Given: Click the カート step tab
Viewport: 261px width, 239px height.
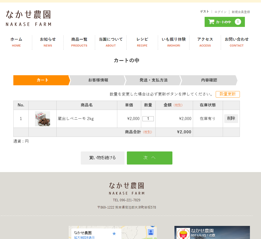Looking at the screenshot, I should [x=42, y=80].
